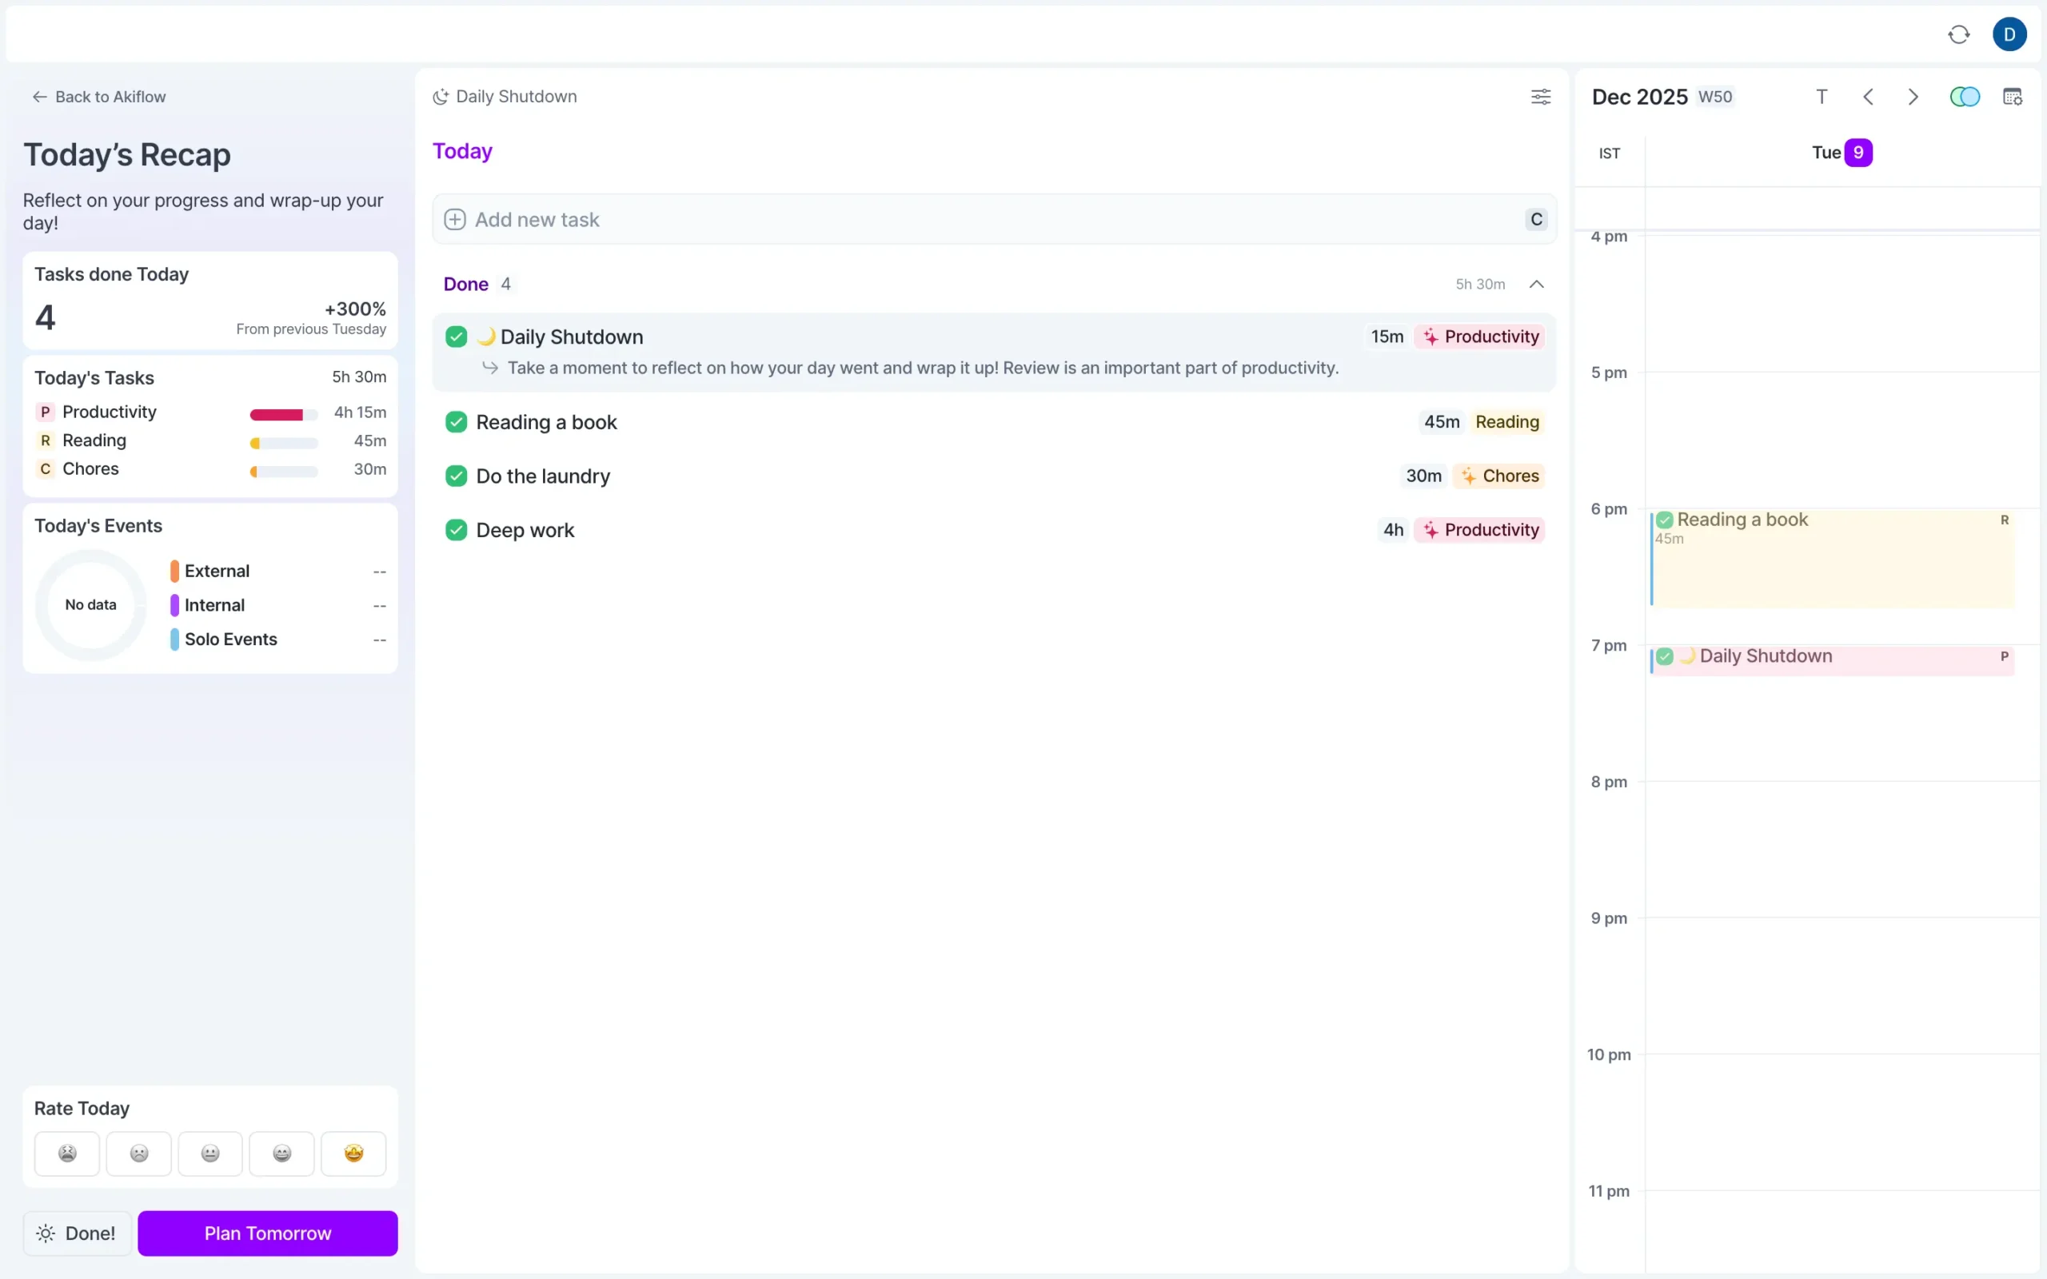Uncheck the Do the laundry task
The height and width of the screenshot is (1279, 2047).
pyautogui.click(x=456, y=476)
